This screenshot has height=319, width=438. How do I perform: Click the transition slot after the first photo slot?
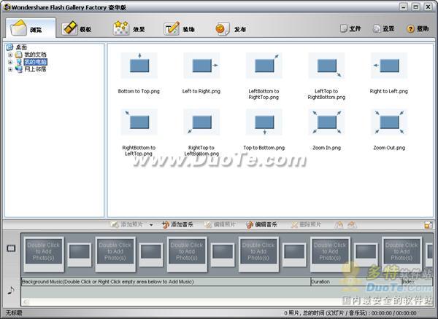(80, 254)
